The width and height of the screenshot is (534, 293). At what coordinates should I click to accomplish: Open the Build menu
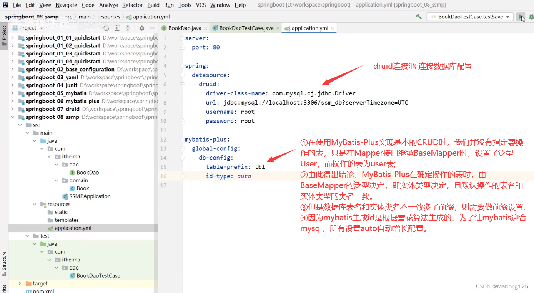click(153, 5)
